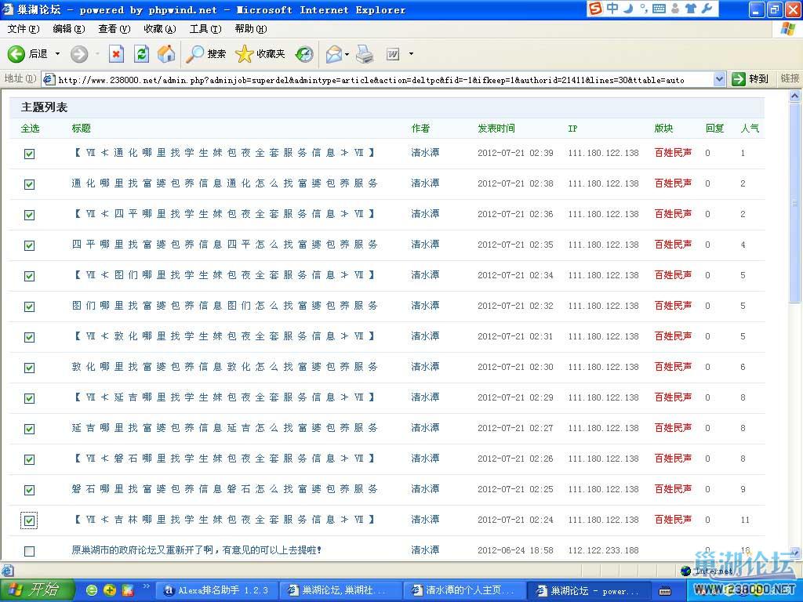Click the shirt skin icon on the IME bar
The width and height of the screenshot is (803, 602).
[x=690, y=9]
